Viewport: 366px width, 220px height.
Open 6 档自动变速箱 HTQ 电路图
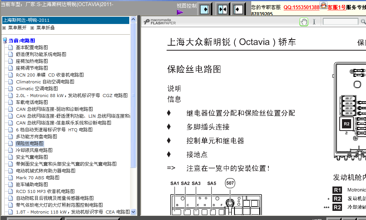coord(54,130)
